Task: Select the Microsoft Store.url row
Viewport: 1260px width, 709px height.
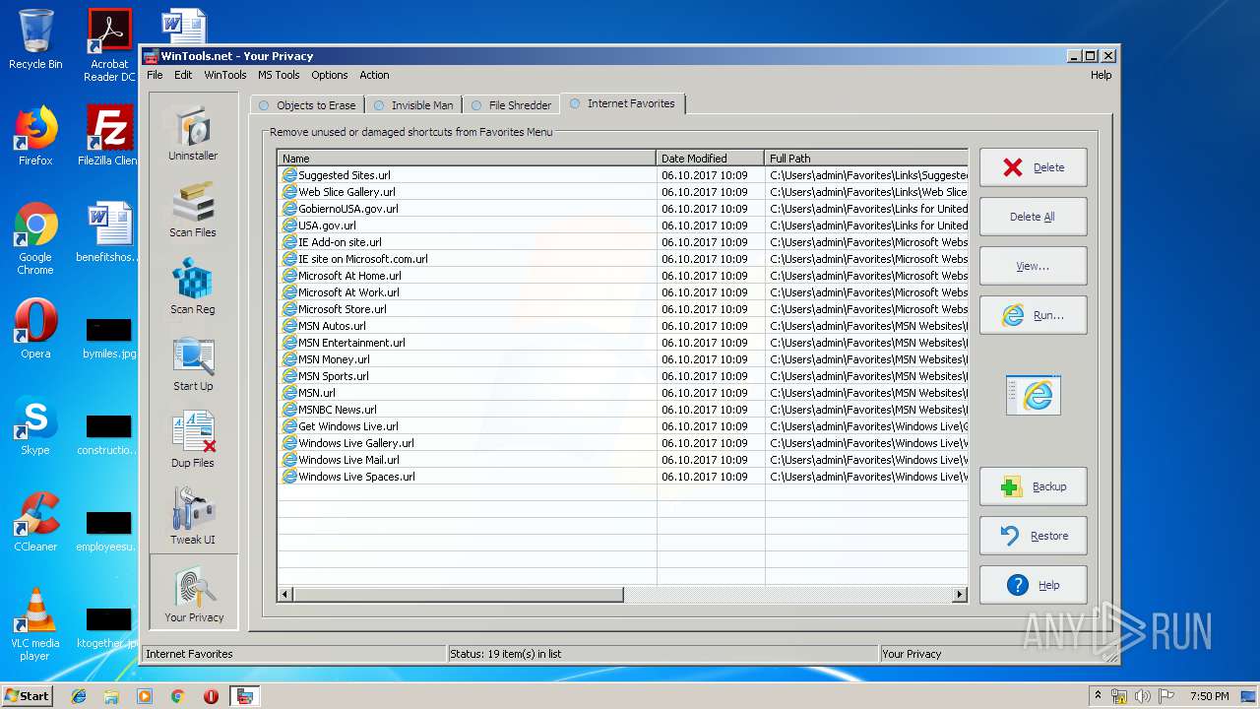Action: [x=623, y=309]
